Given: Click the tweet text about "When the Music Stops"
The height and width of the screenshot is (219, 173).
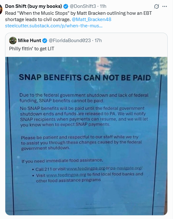Looking at the screenshot, I should coord(78,16).
